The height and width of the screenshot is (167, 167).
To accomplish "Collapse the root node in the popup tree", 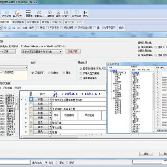I will coord(109,71).
